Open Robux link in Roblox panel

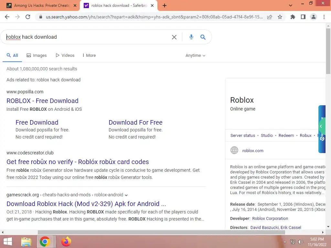pyautogui.click(x=305, y=135)
